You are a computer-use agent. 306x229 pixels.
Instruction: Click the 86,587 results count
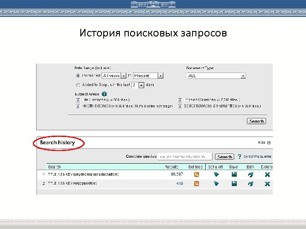coord(177,174)
